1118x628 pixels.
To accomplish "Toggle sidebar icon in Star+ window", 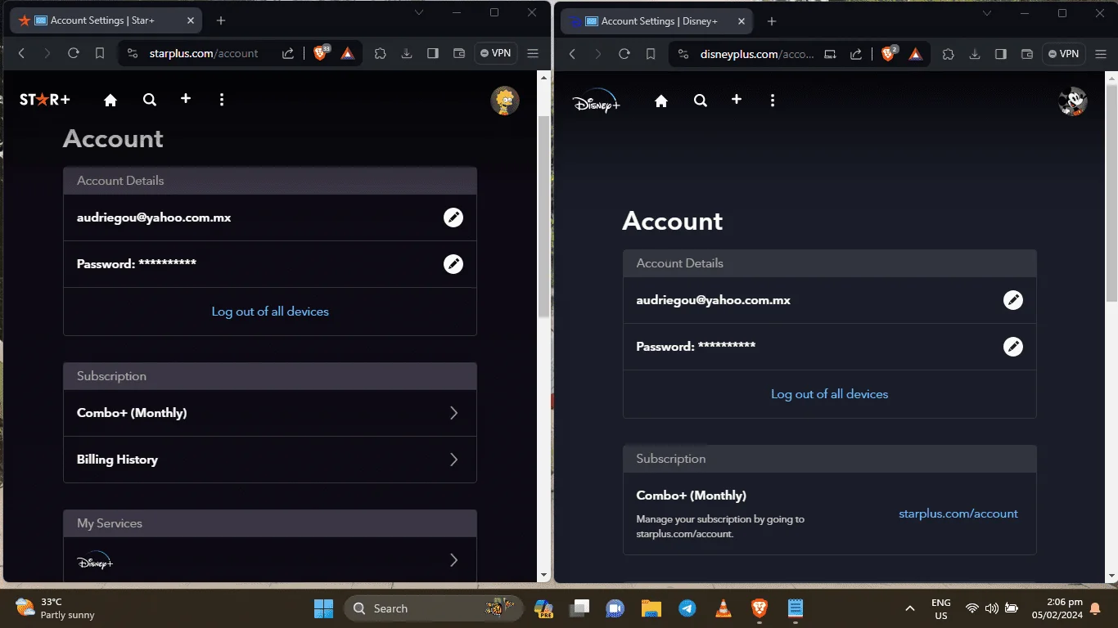I will pos(433,53).
